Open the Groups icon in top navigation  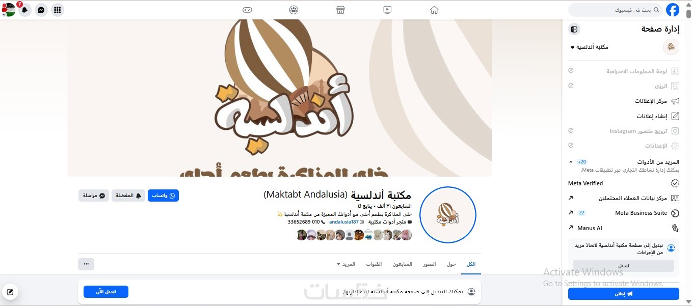294,10
